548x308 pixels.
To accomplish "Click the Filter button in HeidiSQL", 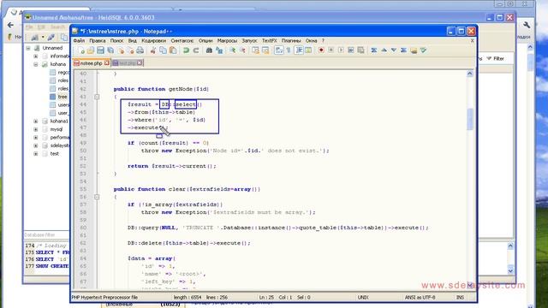I will 496,59.
